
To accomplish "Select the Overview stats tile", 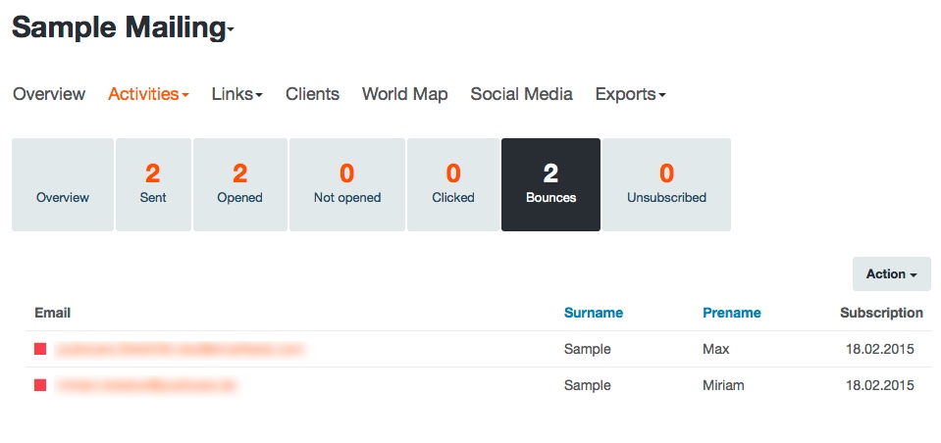I will click(63, 184).
